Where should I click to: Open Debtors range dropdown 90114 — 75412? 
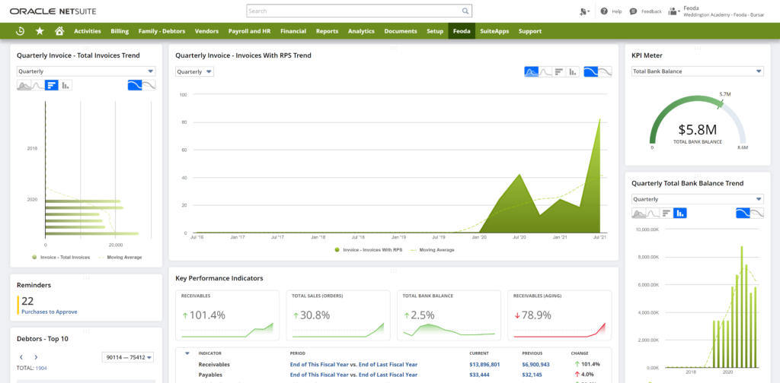click(x=128, y=357)
